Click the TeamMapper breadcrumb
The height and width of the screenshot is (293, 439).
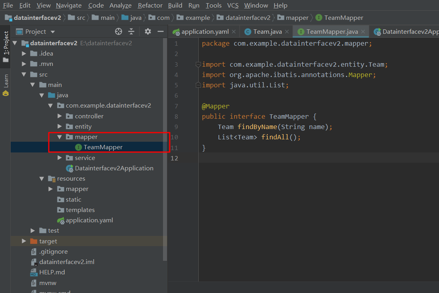point(343,18)
